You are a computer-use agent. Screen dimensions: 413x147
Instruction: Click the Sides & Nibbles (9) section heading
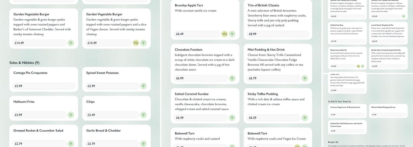(24, 63)
